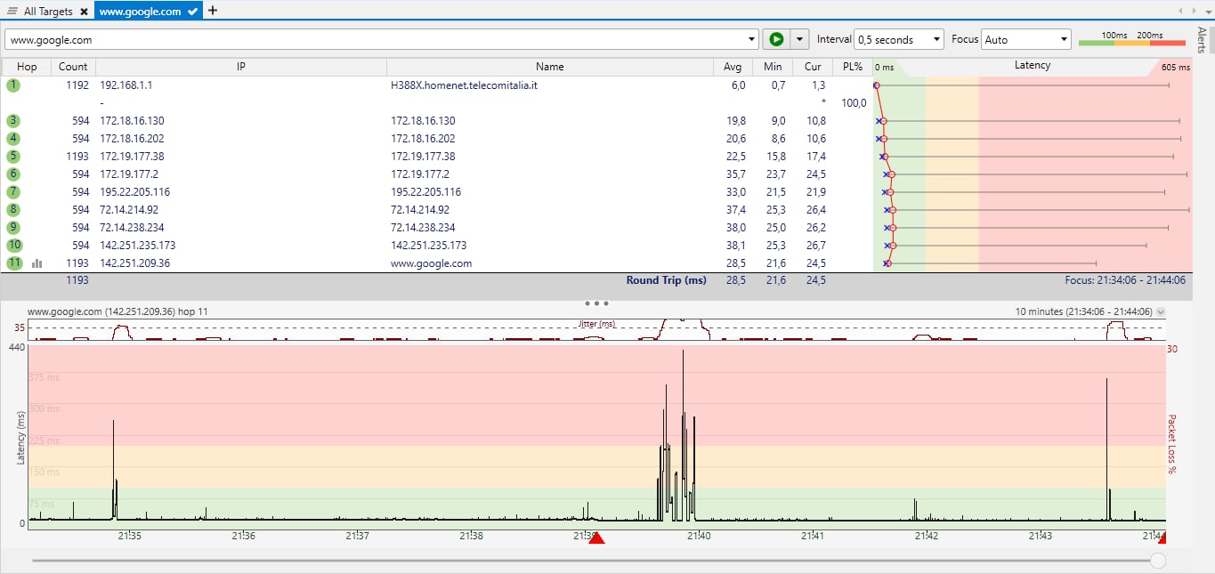The image size is (1215, 574).
Task: Select hop 5 green circle icon
Action: pyautogui.click(x=13, y=157)
